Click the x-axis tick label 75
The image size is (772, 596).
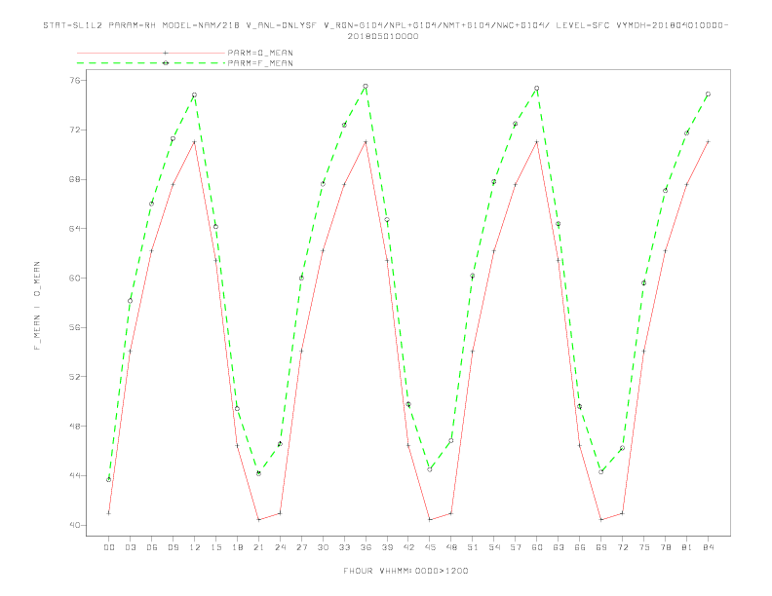point(644,547)
